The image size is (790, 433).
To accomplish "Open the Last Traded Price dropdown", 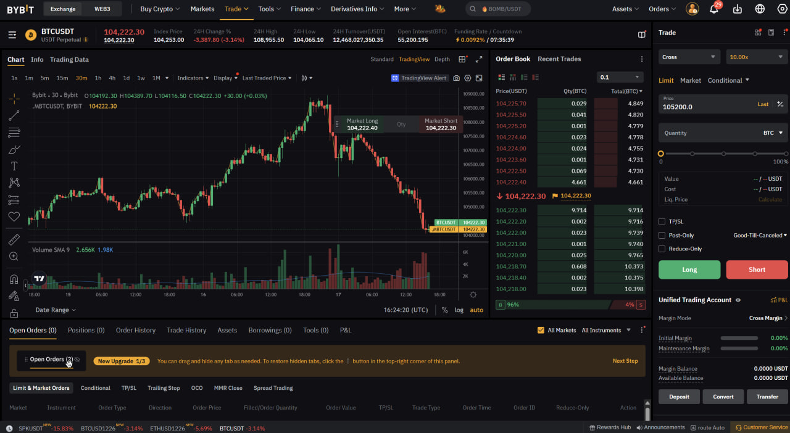I will point(267,78).
